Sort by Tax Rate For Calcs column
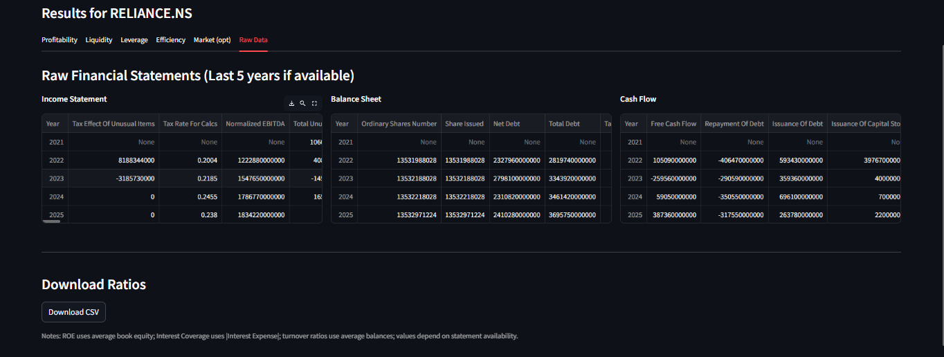 coord(190,124)
